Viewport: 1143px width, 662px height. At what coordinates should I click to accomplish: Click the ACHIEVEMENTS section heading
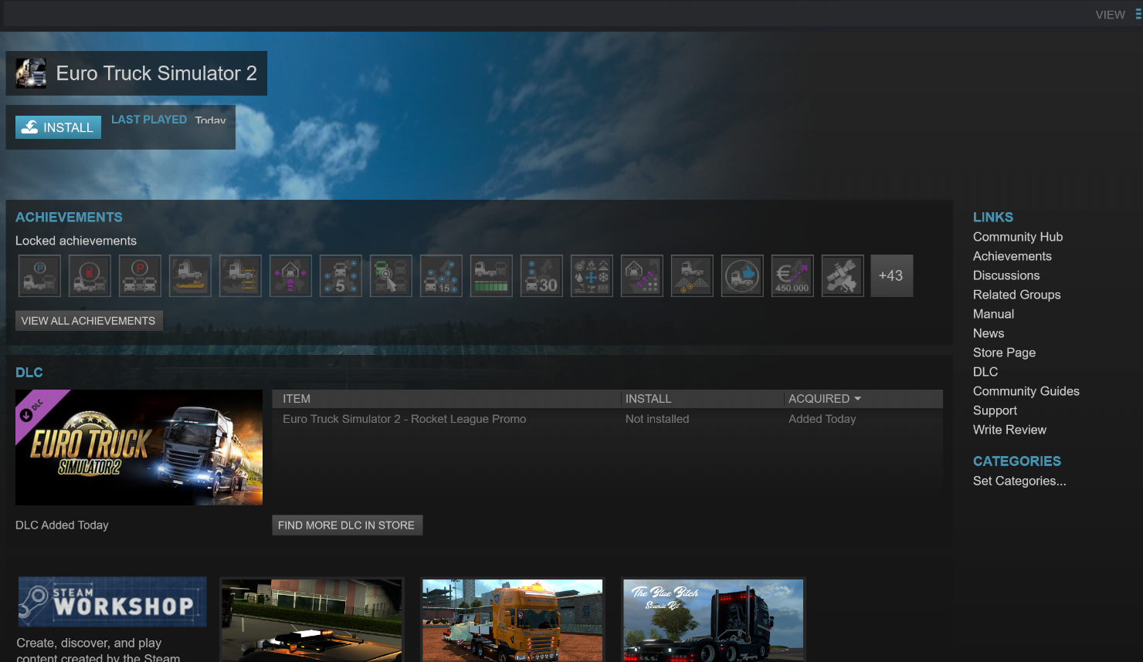click(69, 218)
